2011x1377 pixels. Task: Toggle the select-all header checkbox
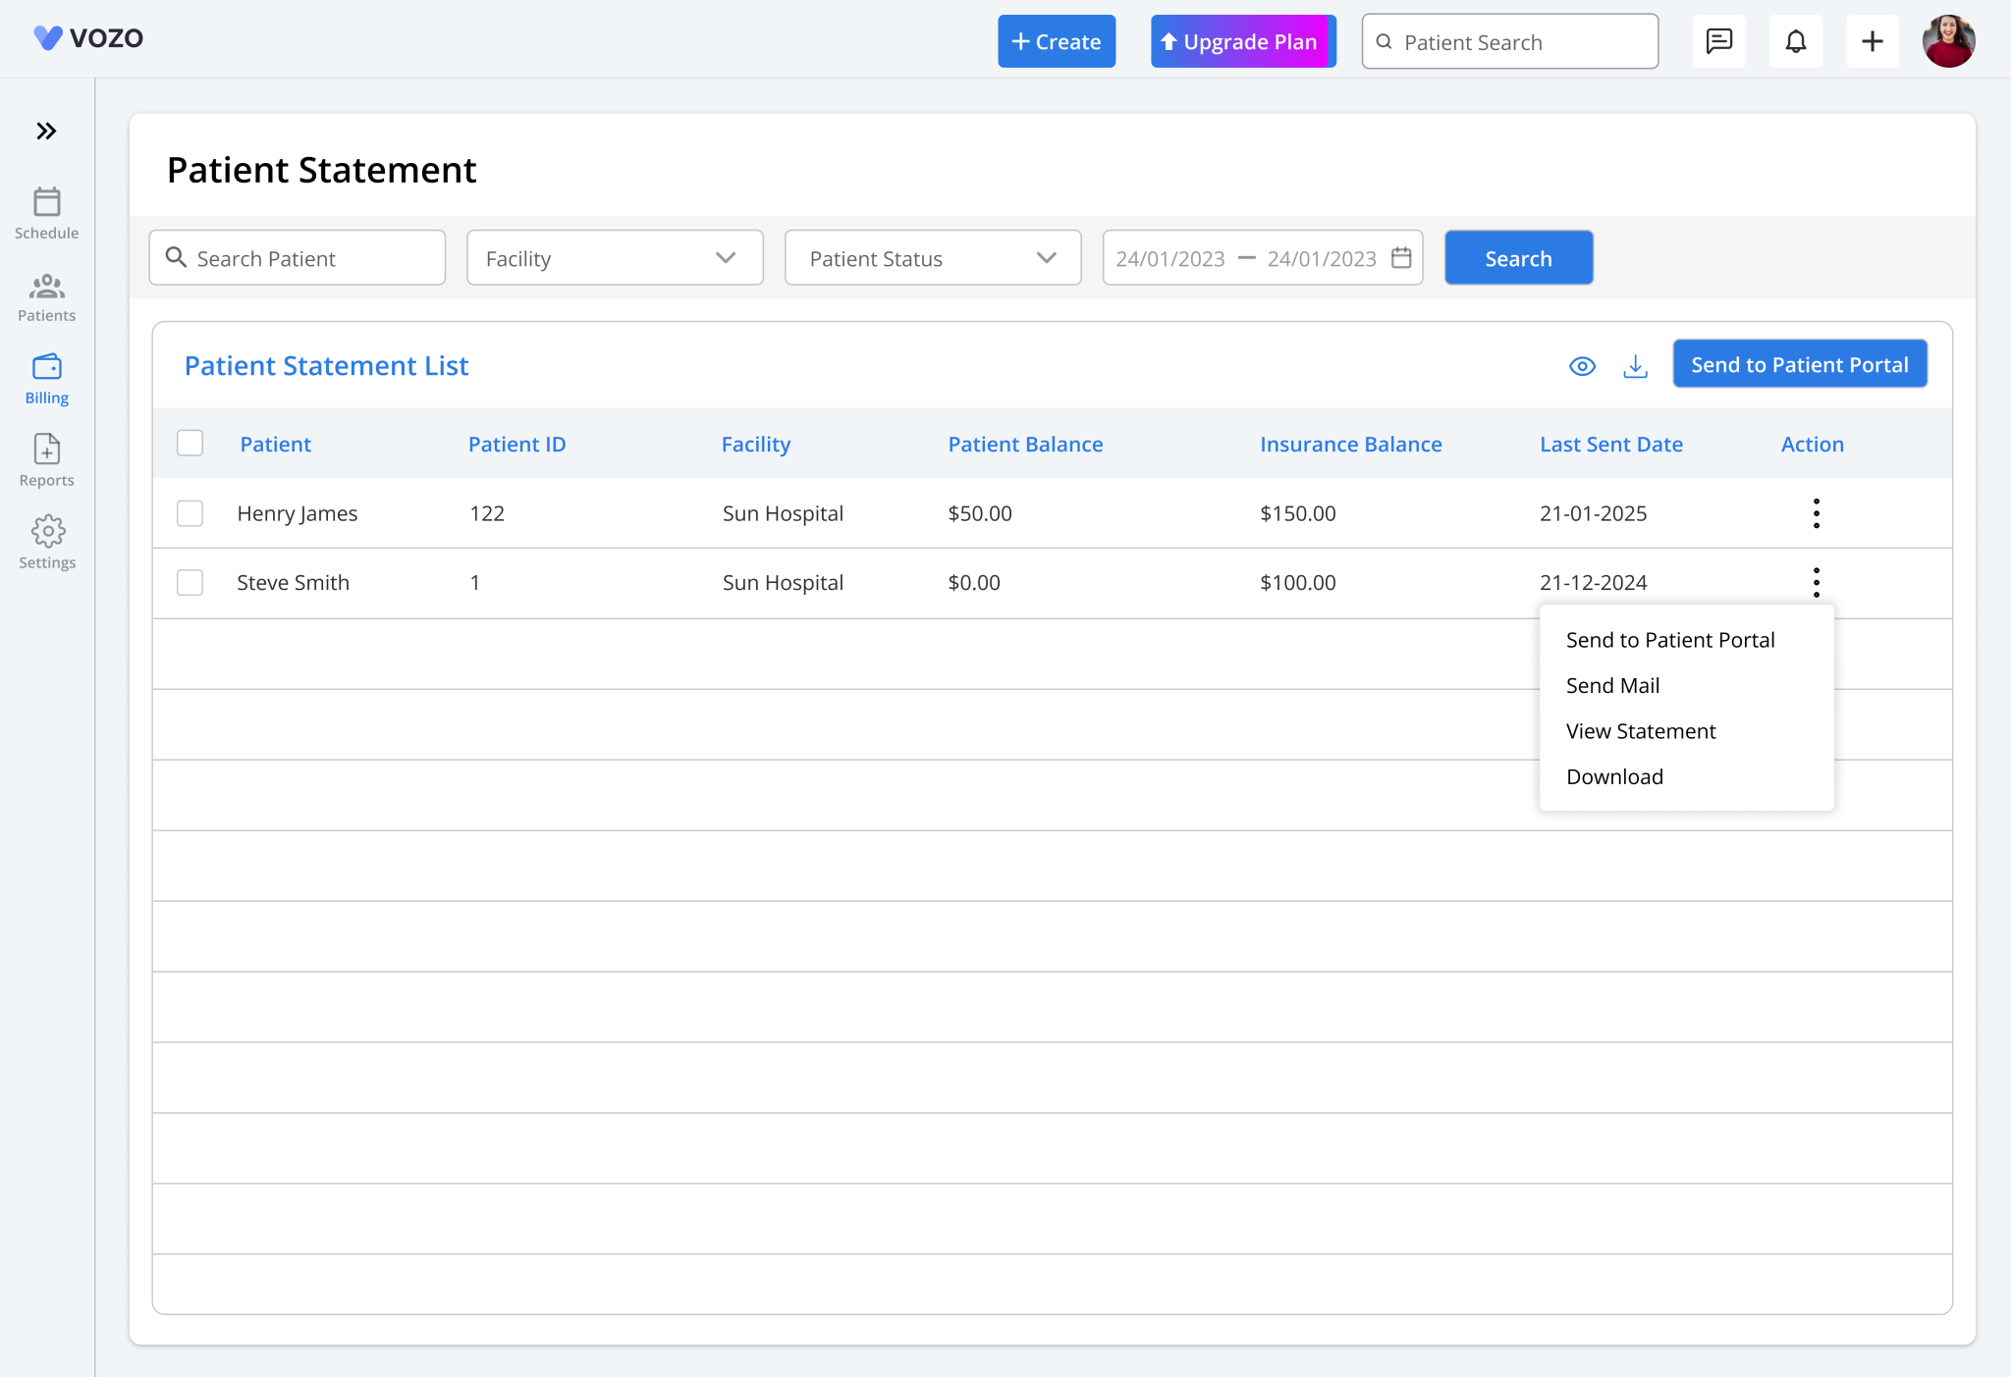(190, 444)
